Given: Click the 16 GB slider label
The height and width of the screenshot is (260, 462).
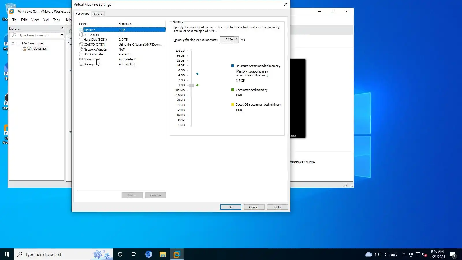Looking at the screenshot, I should coord(181,66).
